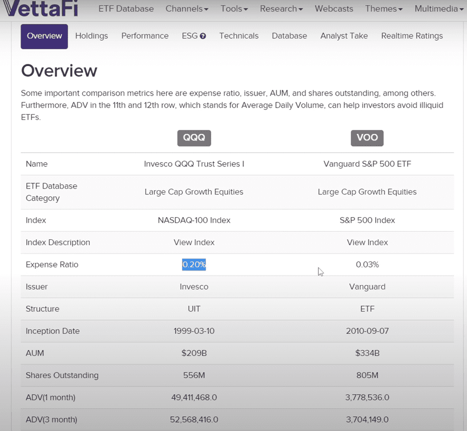Viewport: 467px width, 431px height.
Task: Click the highlighted 0.20% expense ratio
Action: pos(194,265)
